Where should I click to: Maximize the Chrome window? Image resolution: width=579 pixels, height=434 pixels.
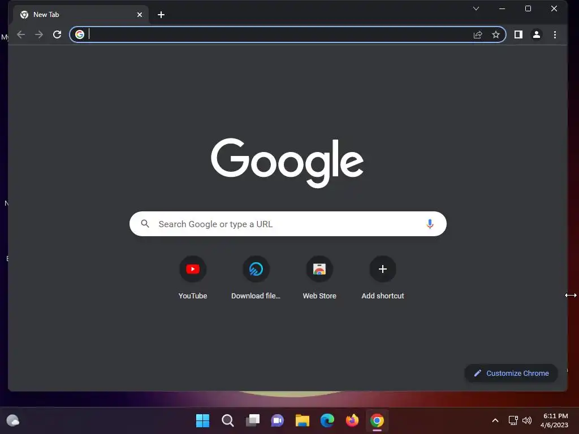pyautogui.click(x=528, y=8)
